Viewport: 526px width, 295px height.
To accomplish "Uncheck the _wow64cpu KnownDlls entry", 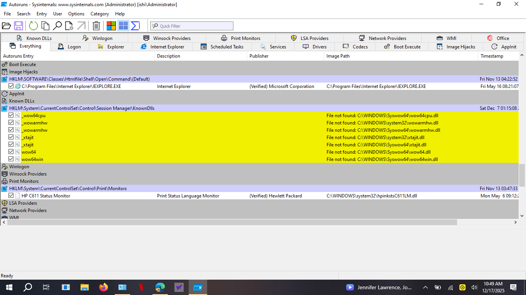I will (x=11, y=115).
